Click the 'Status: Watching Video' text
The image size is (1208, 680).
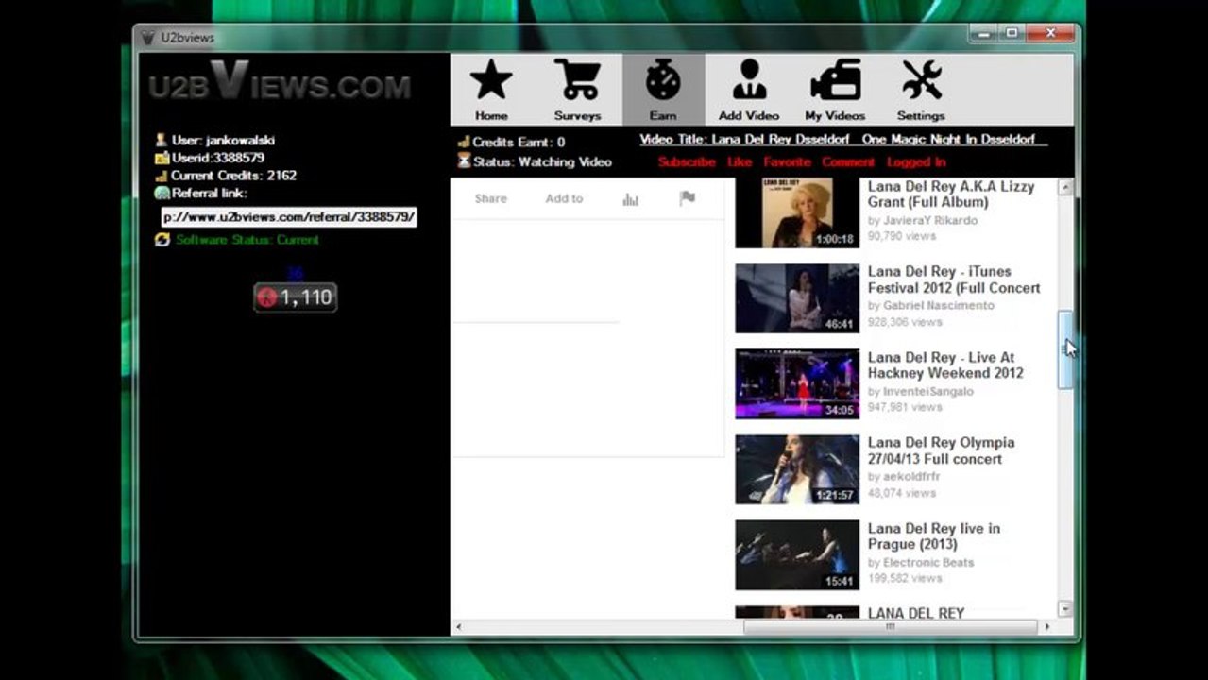point(542,161)
